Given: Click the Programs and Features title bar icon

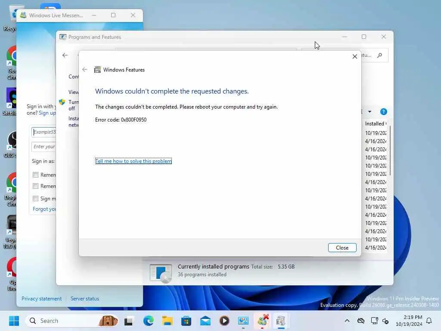Looking at the screenshot, I should tap(63, 37).
